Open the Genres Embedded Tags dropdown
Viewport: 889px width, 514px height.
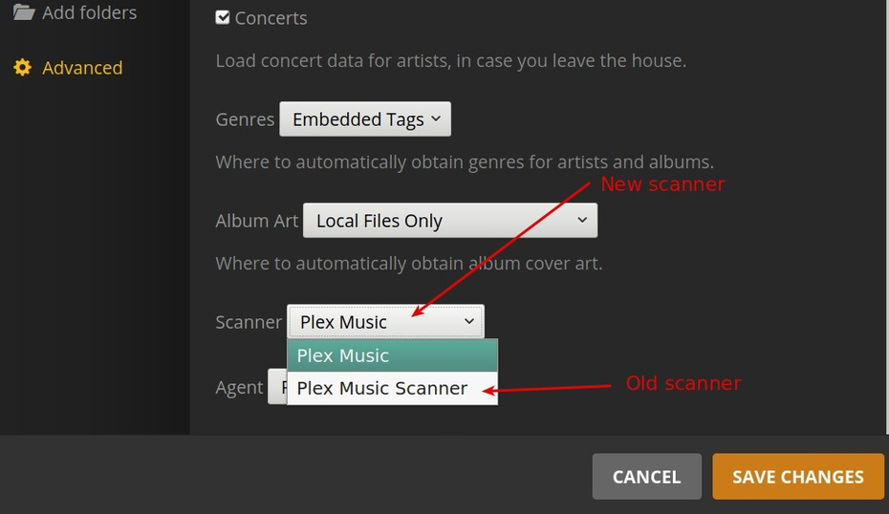[x=364, y=119]
